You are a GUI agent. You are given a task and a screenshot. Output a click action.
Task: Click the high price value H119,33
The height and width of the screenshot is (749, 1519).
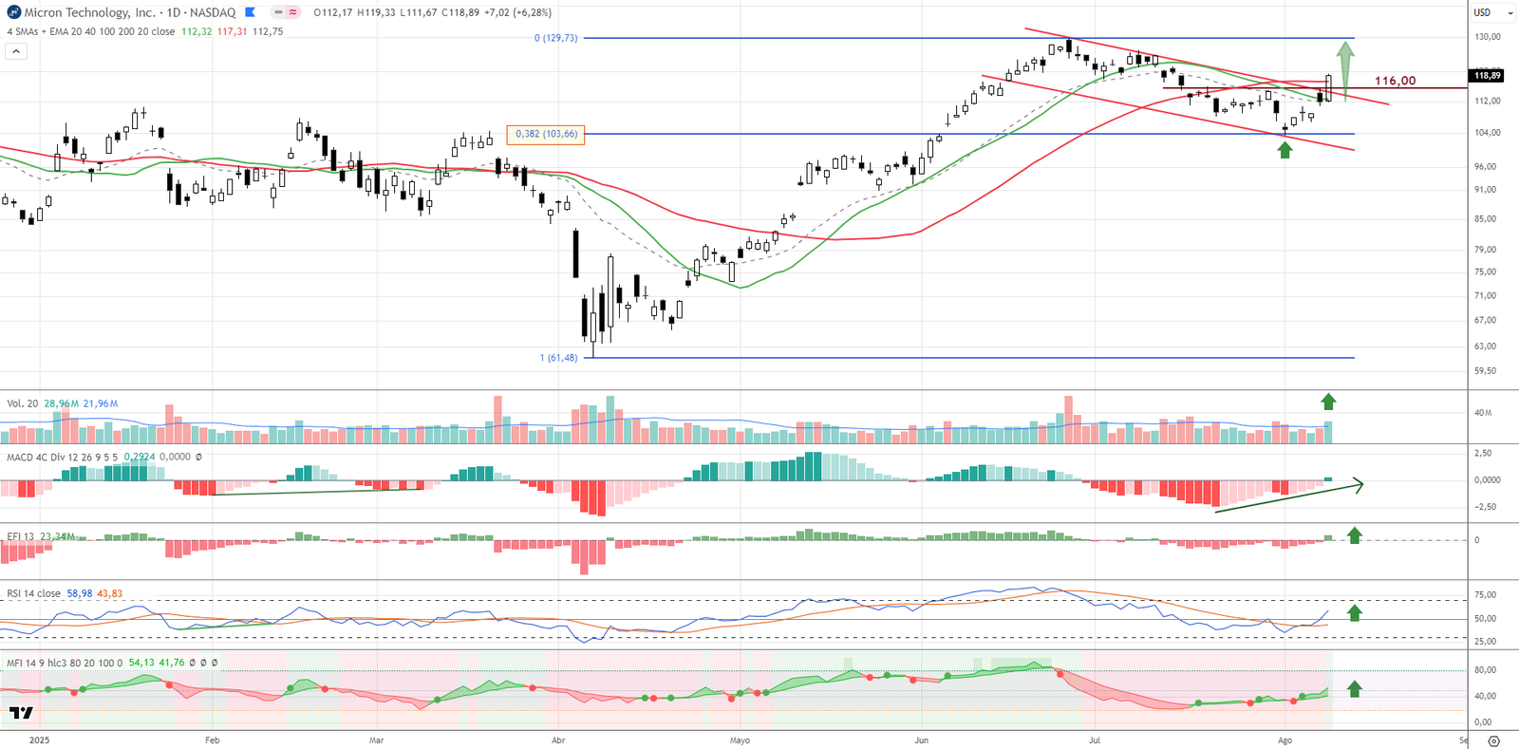click(376, 12)
